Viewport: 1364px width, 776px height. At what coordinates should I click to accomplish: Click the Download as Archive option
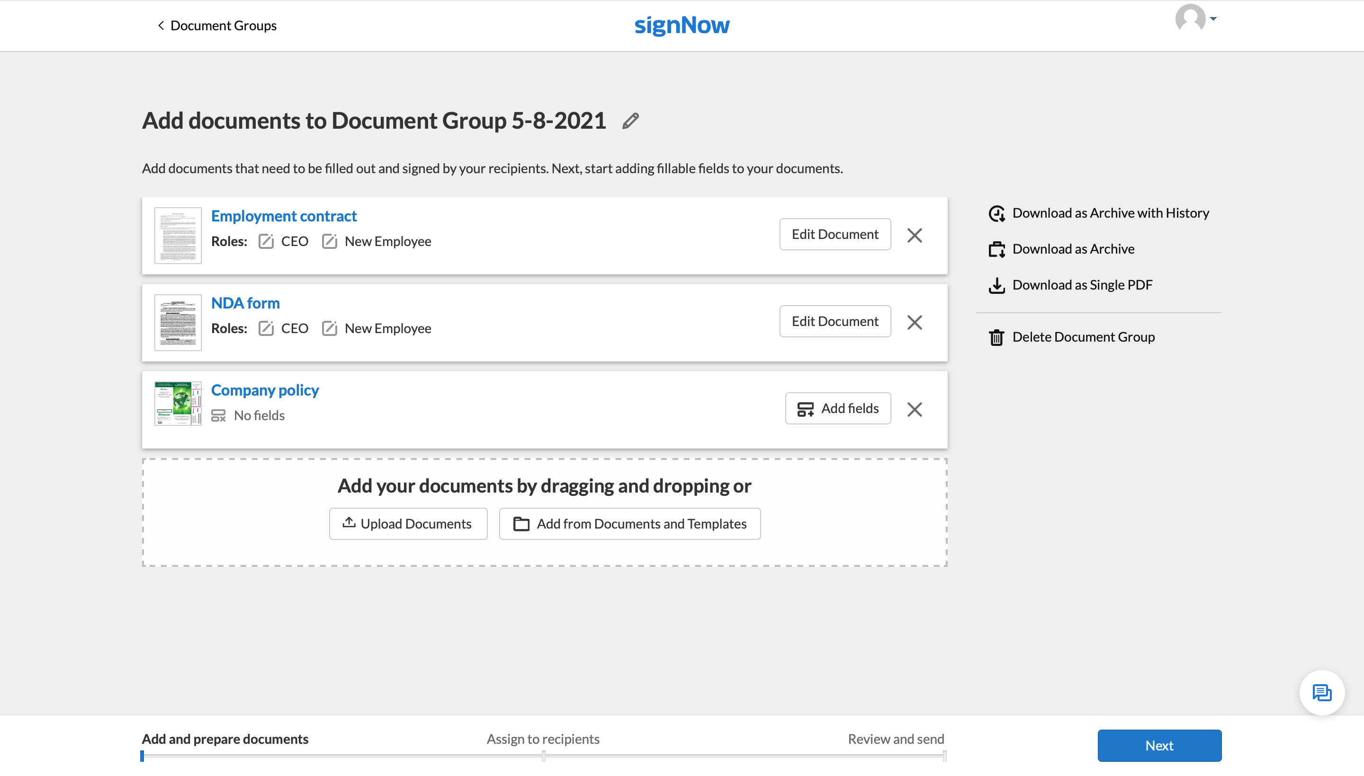[x=1073, y=249]
